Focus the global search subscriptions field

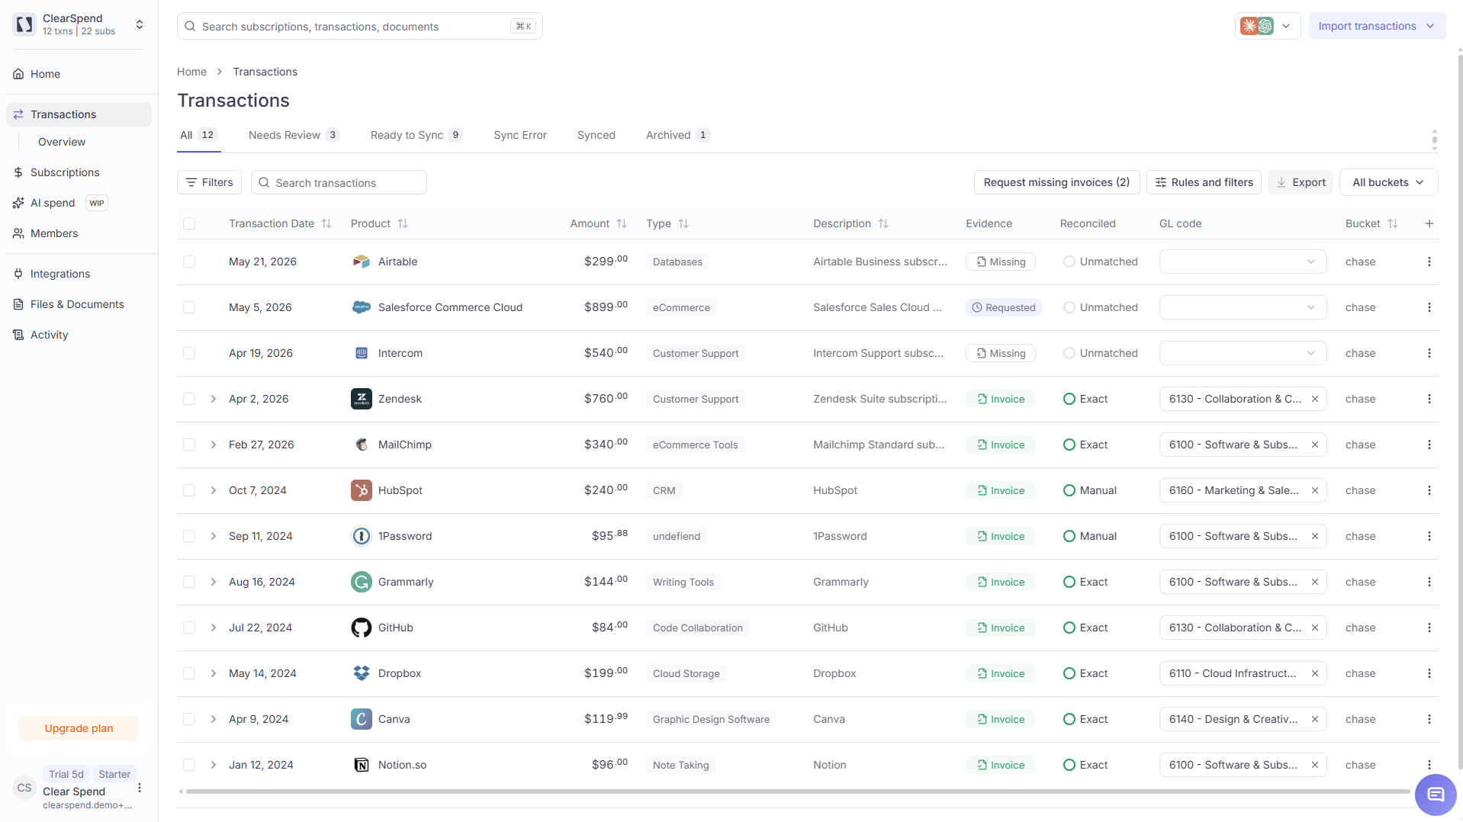coord(359,26)
